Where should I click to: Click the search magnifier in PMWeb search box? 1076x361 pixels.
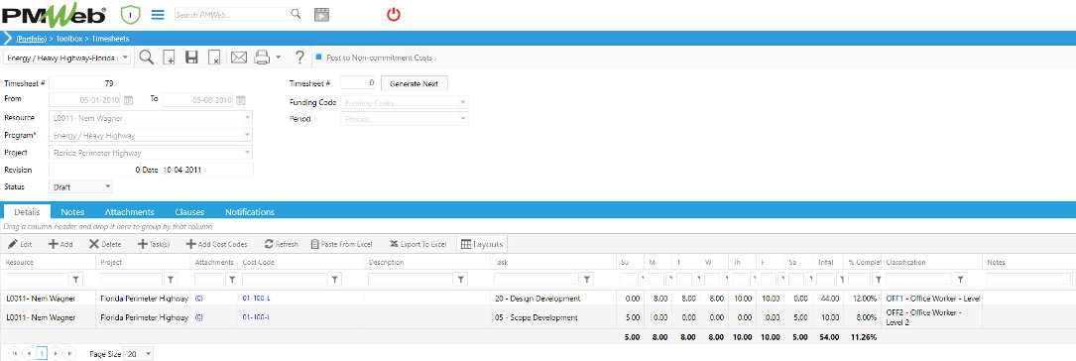pos(296,14)
